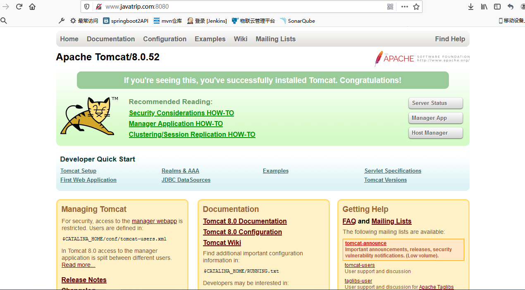Click the wrench icon in bookmarks bar

point(62,21)
